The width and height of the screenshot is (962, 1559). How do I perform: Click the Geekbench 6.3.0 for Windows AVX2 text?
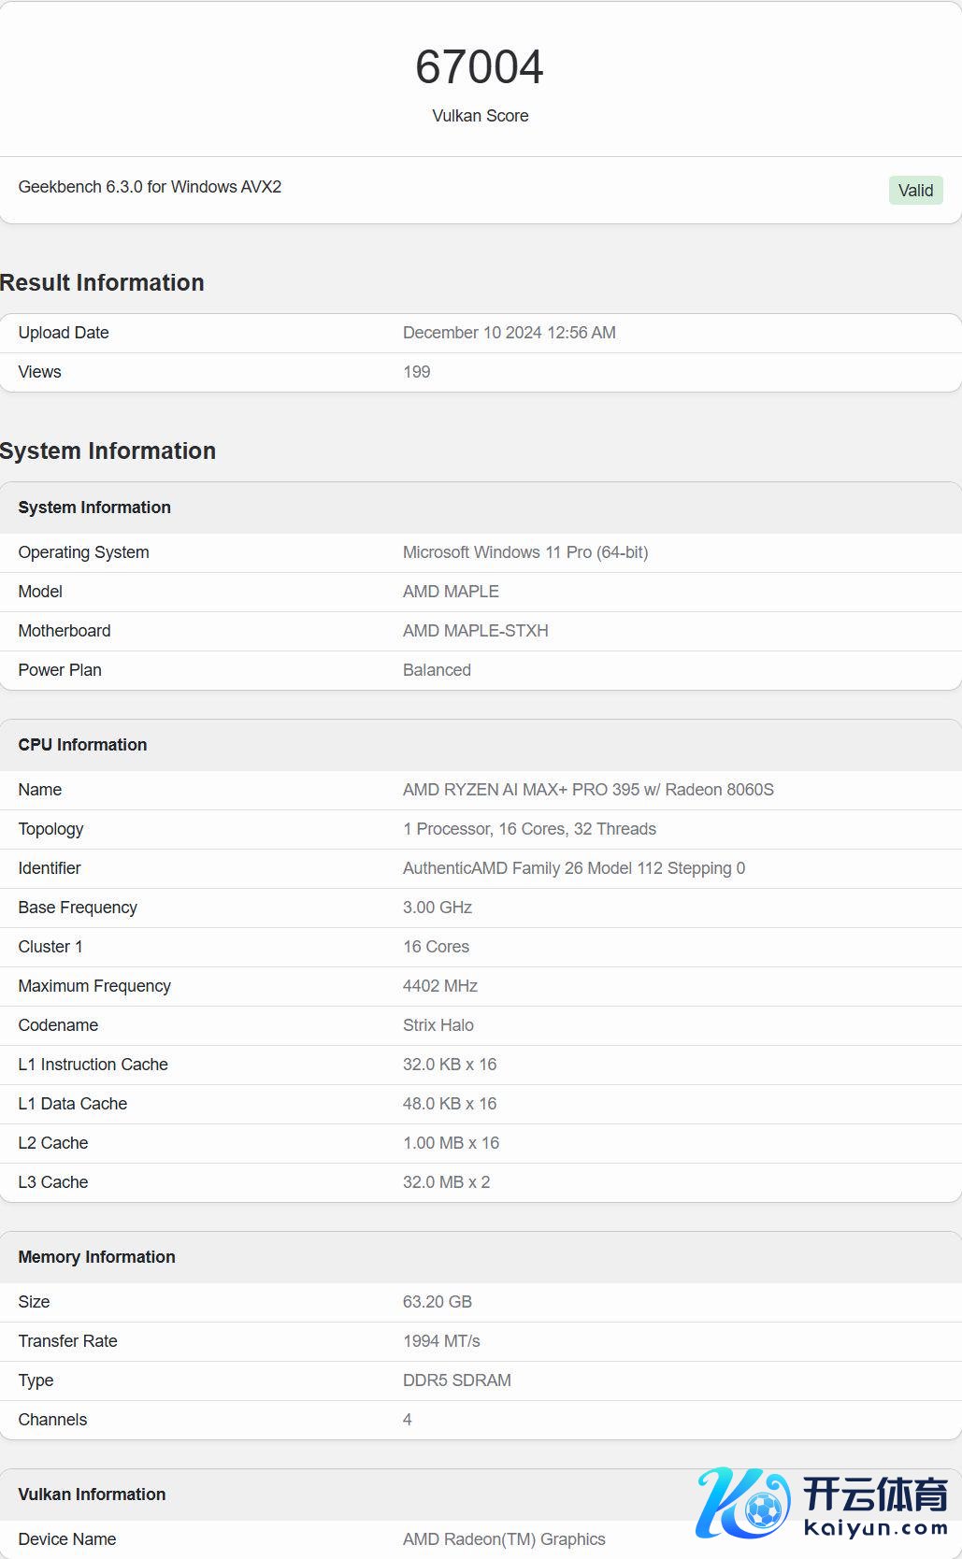click(150, 187)
